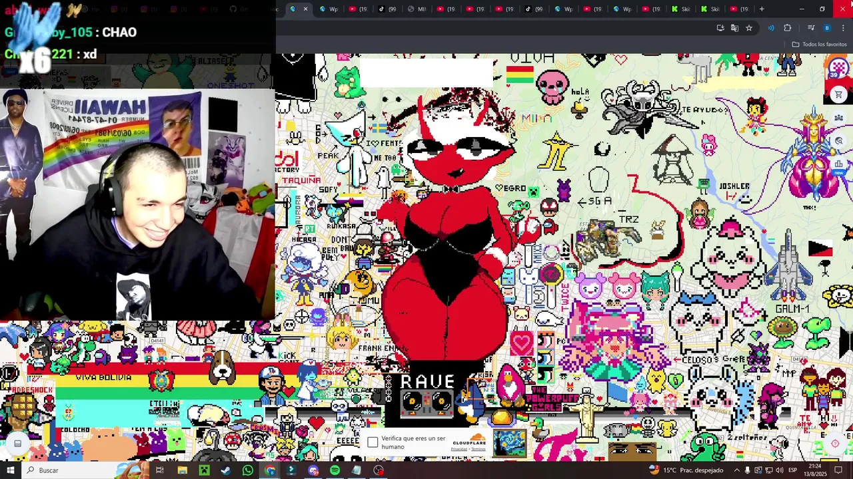Open the media controls toolbar icon
853x479 pixels.
coord(811,28)
